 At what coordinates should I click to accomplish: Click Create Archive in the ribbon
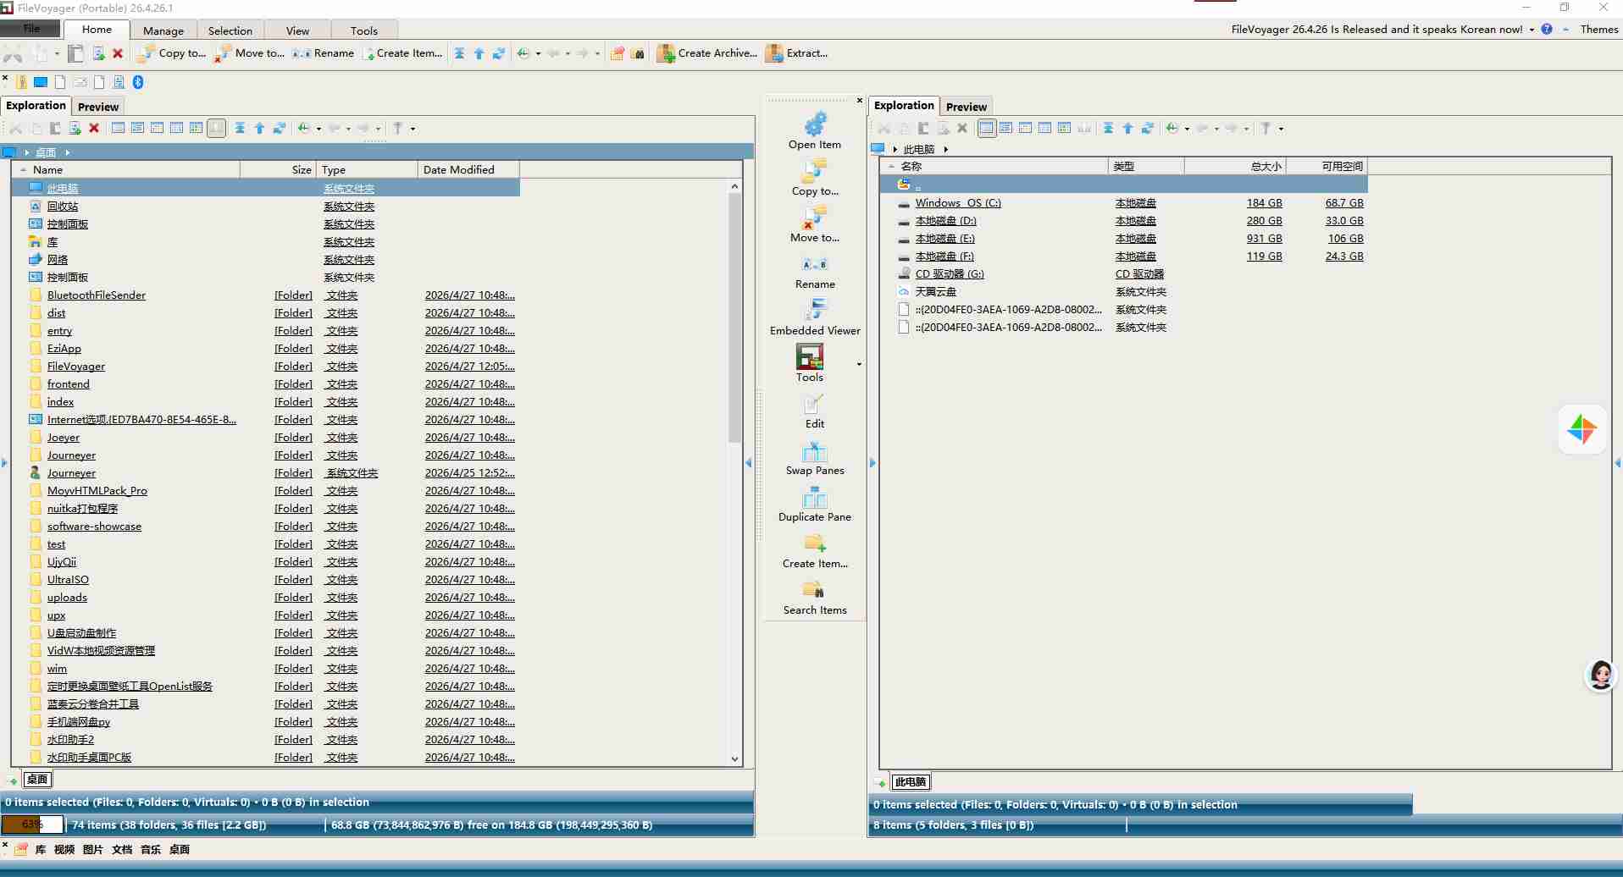pos(706,53)
